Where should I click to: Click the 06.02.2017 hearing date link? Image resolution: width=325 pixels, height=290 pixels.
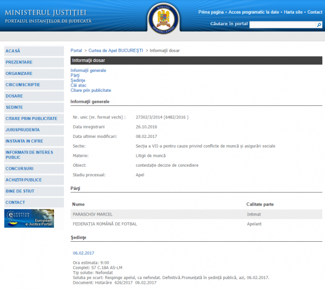coord(83,253)
